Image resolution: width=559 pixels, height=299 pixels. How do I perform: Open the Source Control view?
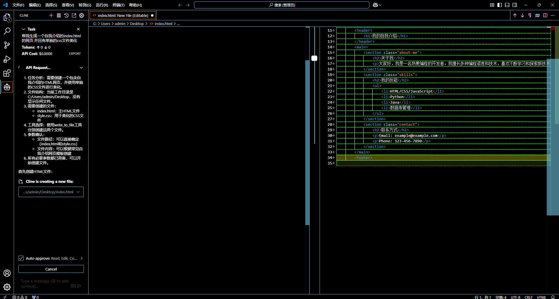tap(7, 45)
